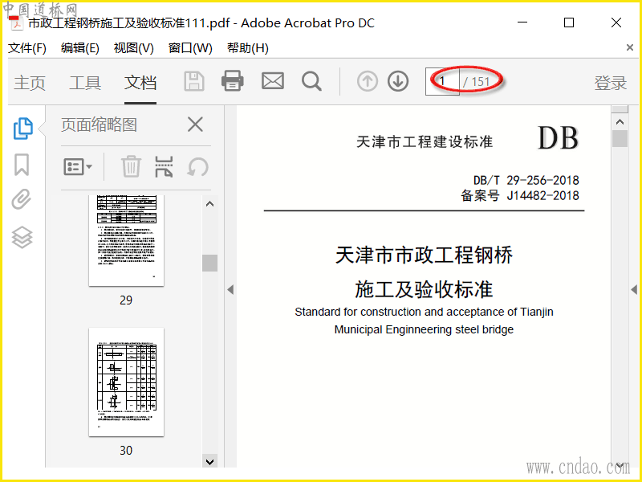Collapse left navigation pane arrow
The width and height of the screenshot is (642, 482).
coord(230,290)
